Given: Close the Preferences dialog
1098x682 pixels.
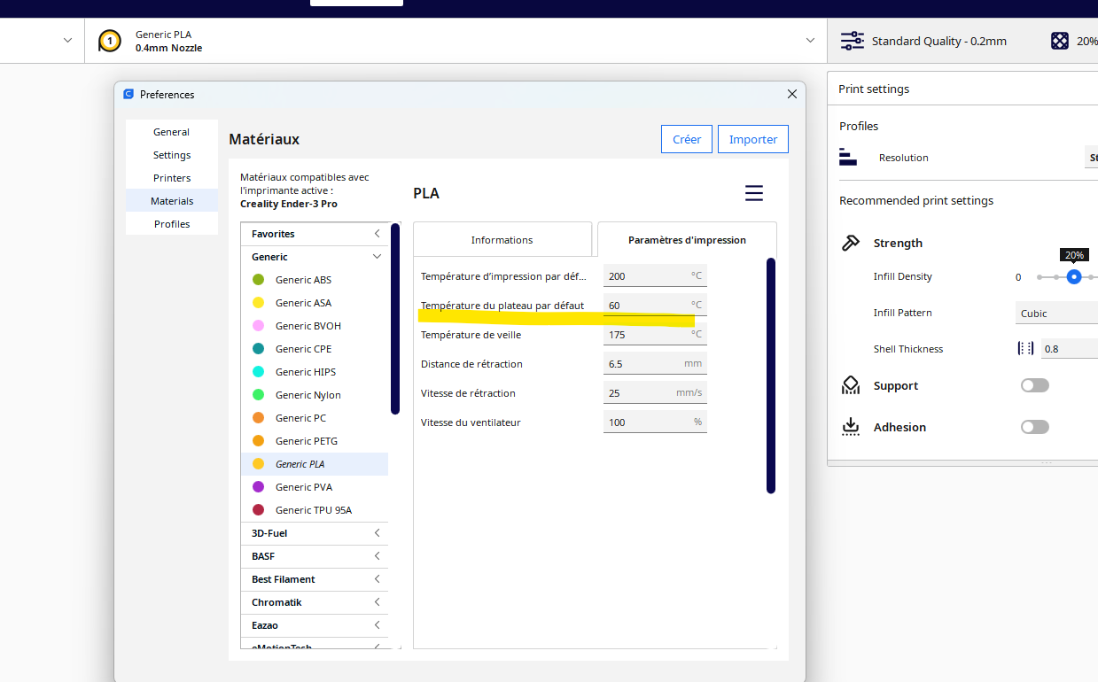Looking at the screenshot, I should pos(792,94).
